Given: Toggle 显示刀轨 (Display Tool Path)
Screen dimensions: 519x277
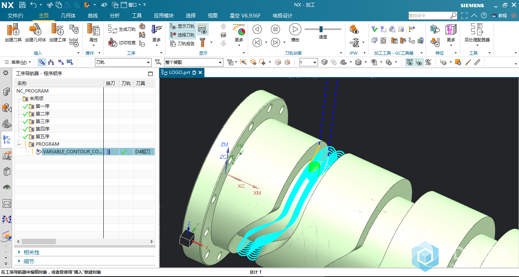Looking at the screenshot, I should [182, 26].
